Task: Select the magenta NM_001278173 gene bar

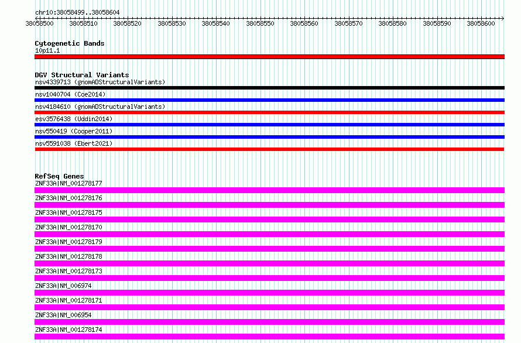Action: tap(269, 278)
